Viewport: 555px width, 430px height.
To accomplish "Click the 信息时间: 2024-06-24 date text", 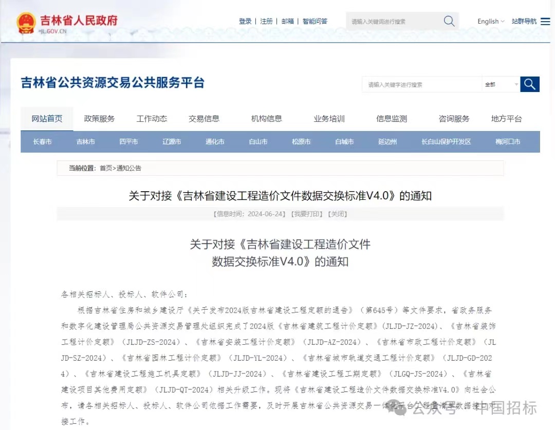I will tap(249, 214).
